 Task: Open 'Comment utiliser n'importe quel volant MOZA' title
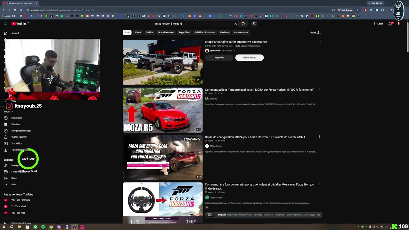[x=259, y=90]
